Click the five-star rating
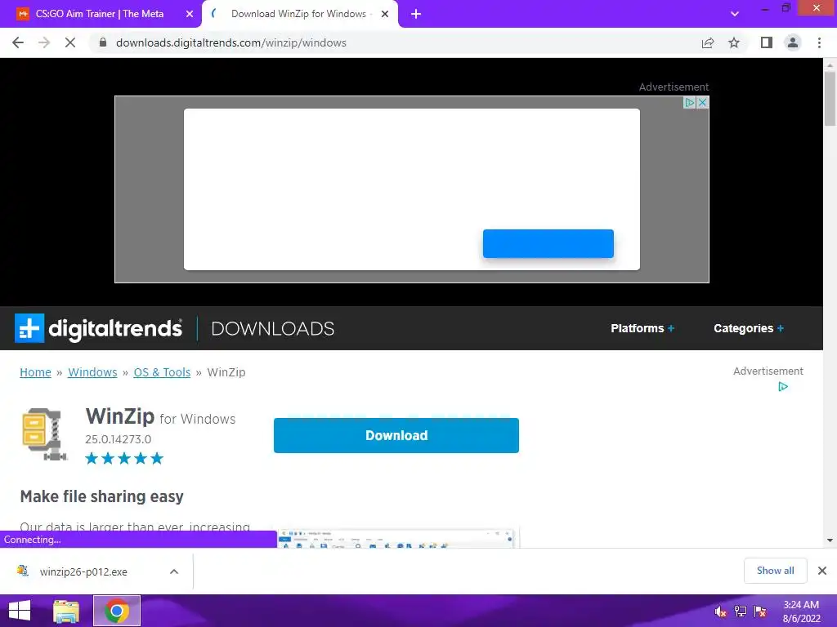This screenshot has width=837, height=627. pyautogui.click(x=124, y=459)
